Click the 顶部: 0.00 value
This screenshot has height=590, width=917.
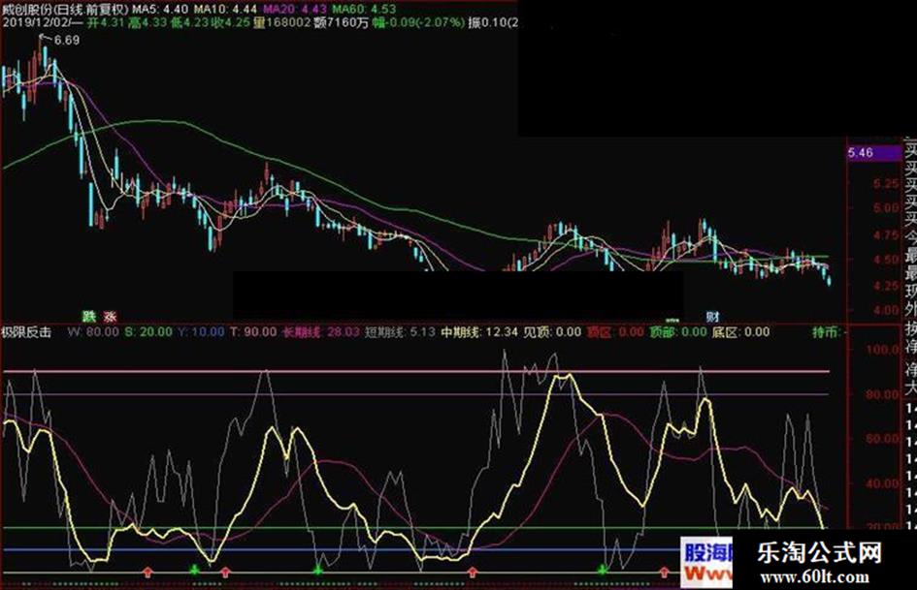click(678, 332)
